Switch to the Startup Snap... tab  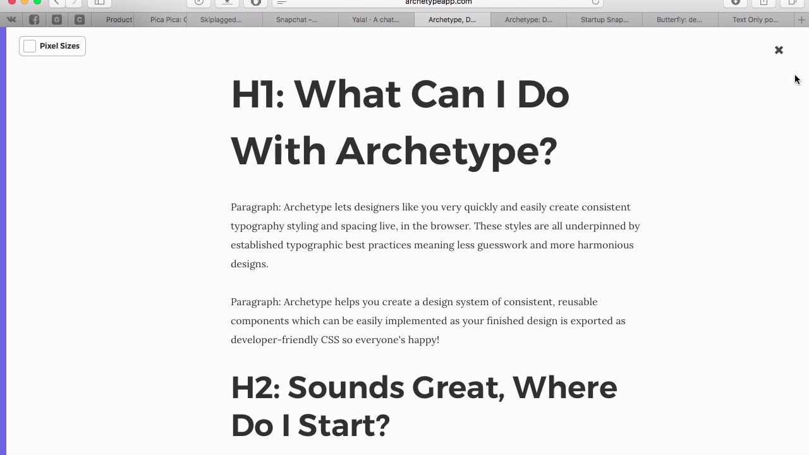[604, 20]
